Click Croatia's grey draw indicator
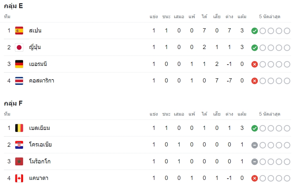This screenshot has height=190, width=301. [255, 145]
